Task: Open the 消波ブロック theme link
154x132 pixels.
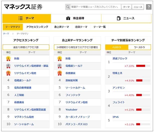Action: (x=120, y=59)
